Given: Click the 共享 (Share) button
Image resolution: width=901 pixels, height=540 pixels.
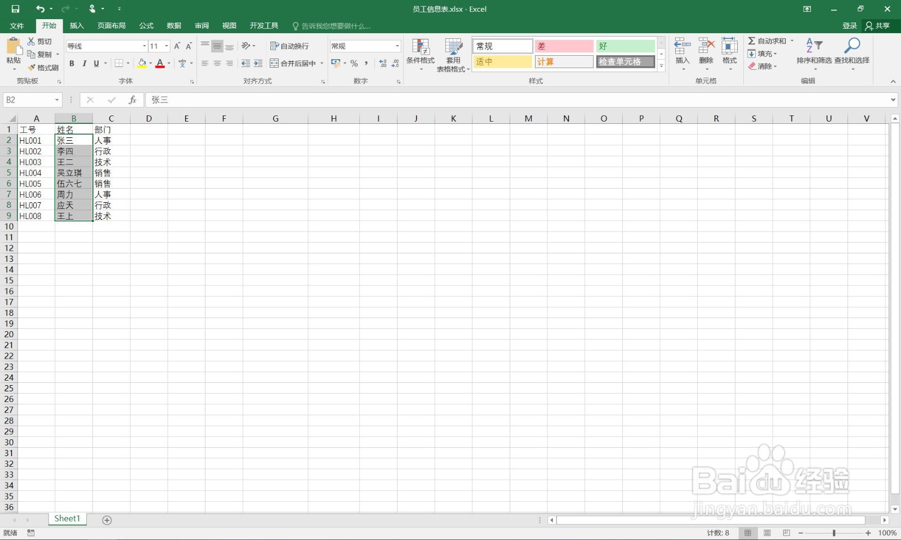Looking at the screenshot, I should click(878, 26).
